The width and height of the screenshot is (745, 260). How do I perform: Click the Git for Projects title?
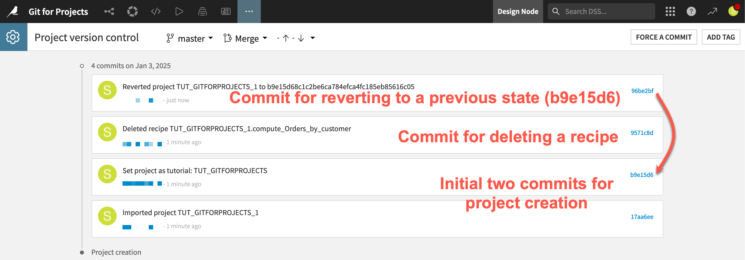(58, 12)
